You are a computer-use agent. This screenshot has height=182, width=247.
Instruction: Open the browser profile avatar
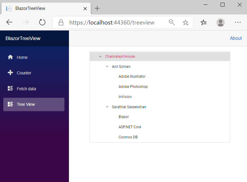[221, 22]
